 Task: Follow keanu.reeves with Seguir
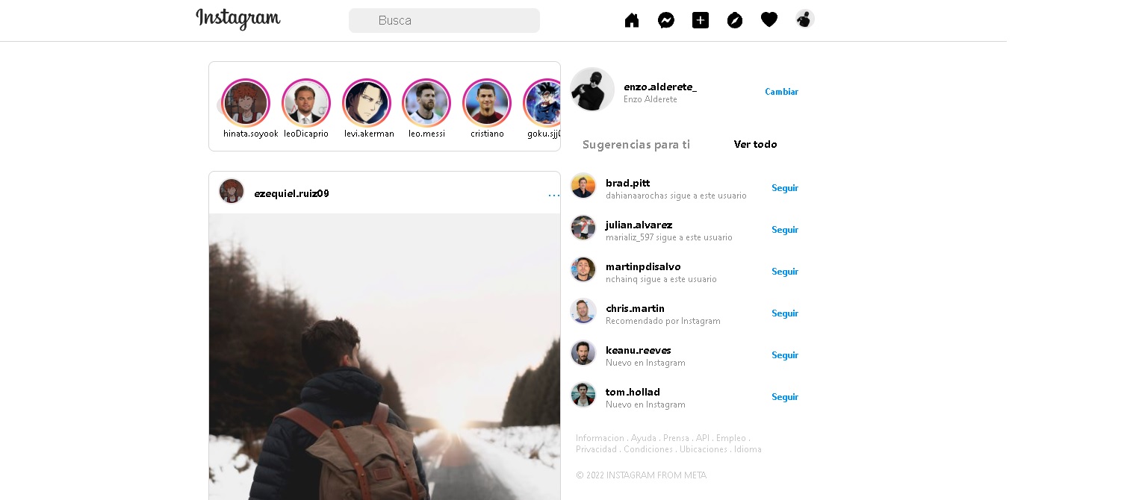(x=785, y=355)
